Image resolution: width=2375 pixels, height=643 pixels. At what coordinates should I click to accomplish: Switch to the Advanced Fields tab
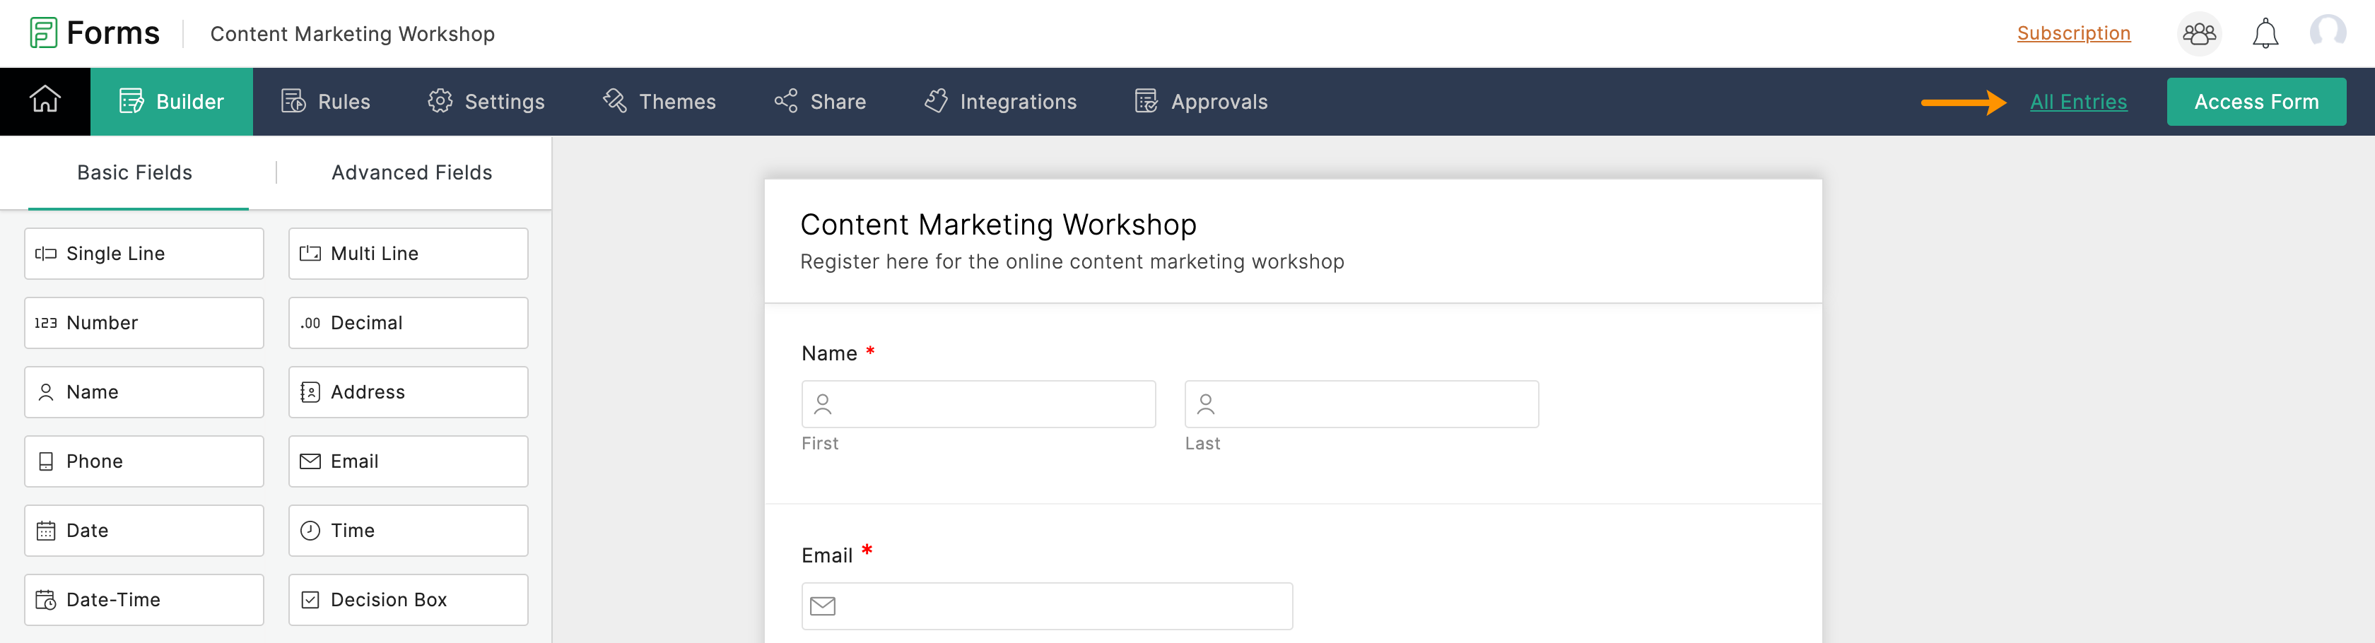(x=411, y=172)
